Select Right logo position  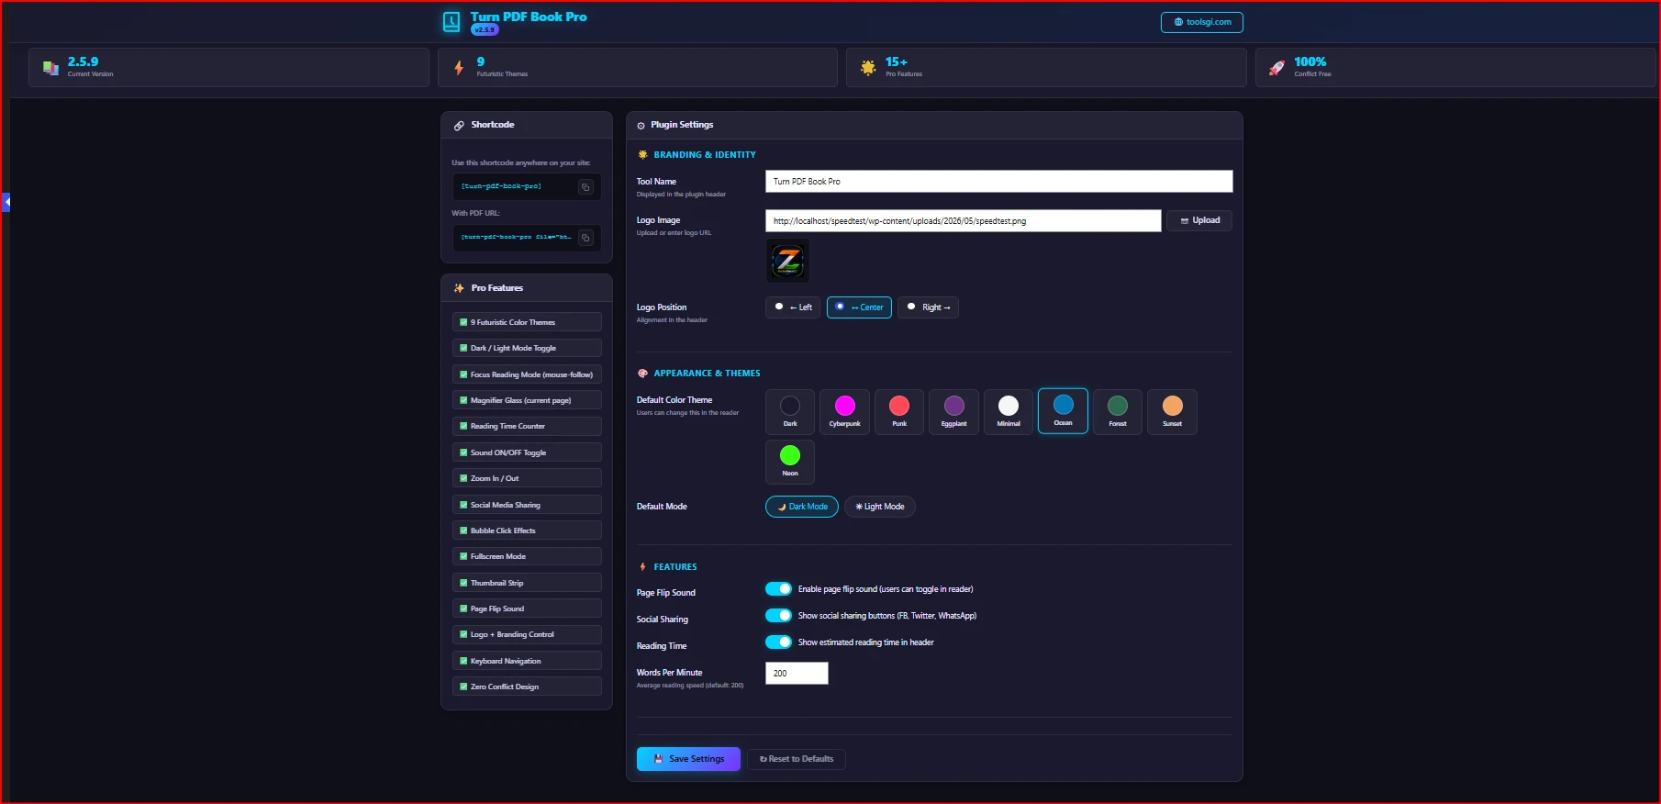point(928,307)
